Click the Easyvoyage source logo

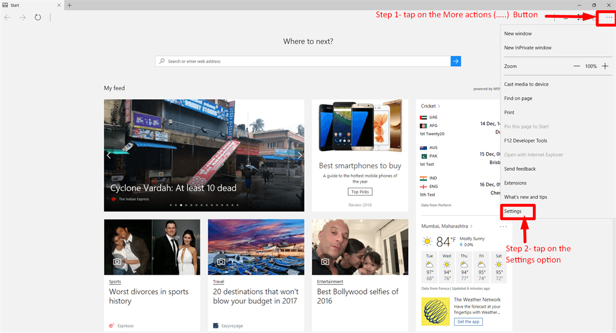click(216, 326)
